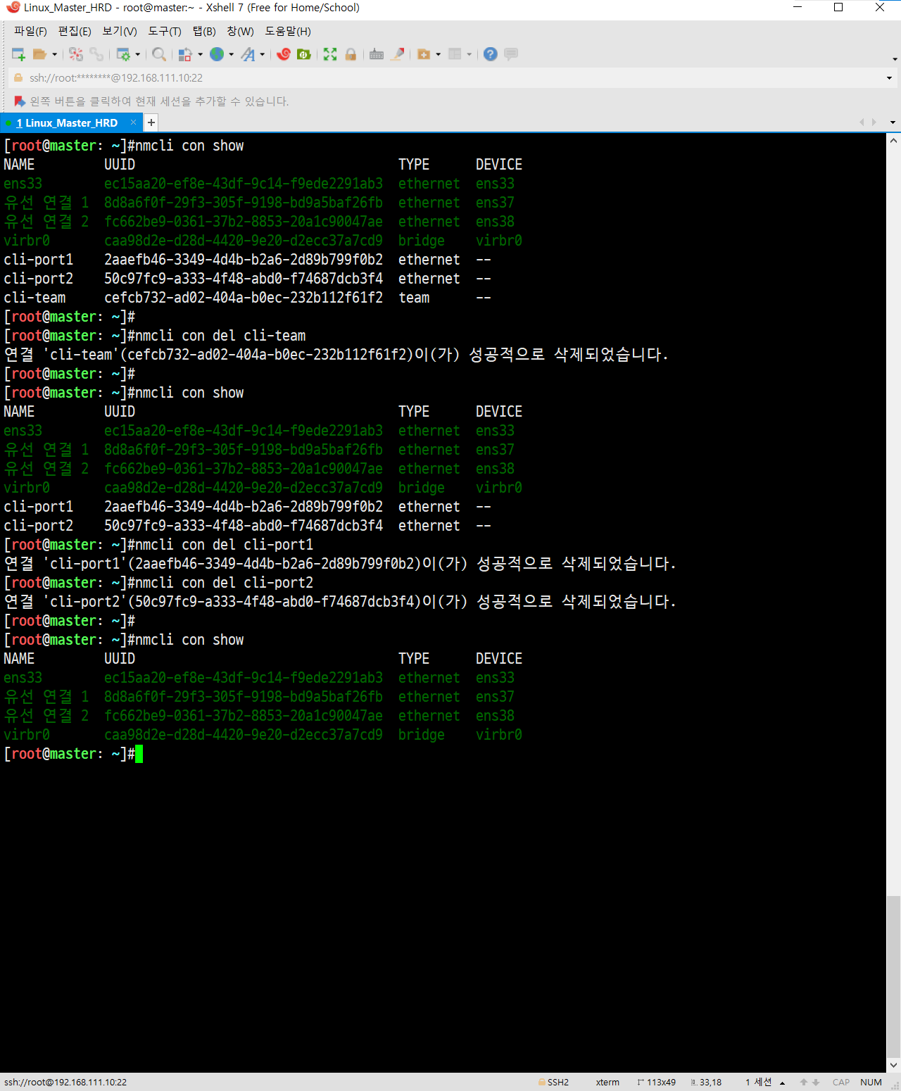Click the Highlight marker pen icon

(398, 54)
